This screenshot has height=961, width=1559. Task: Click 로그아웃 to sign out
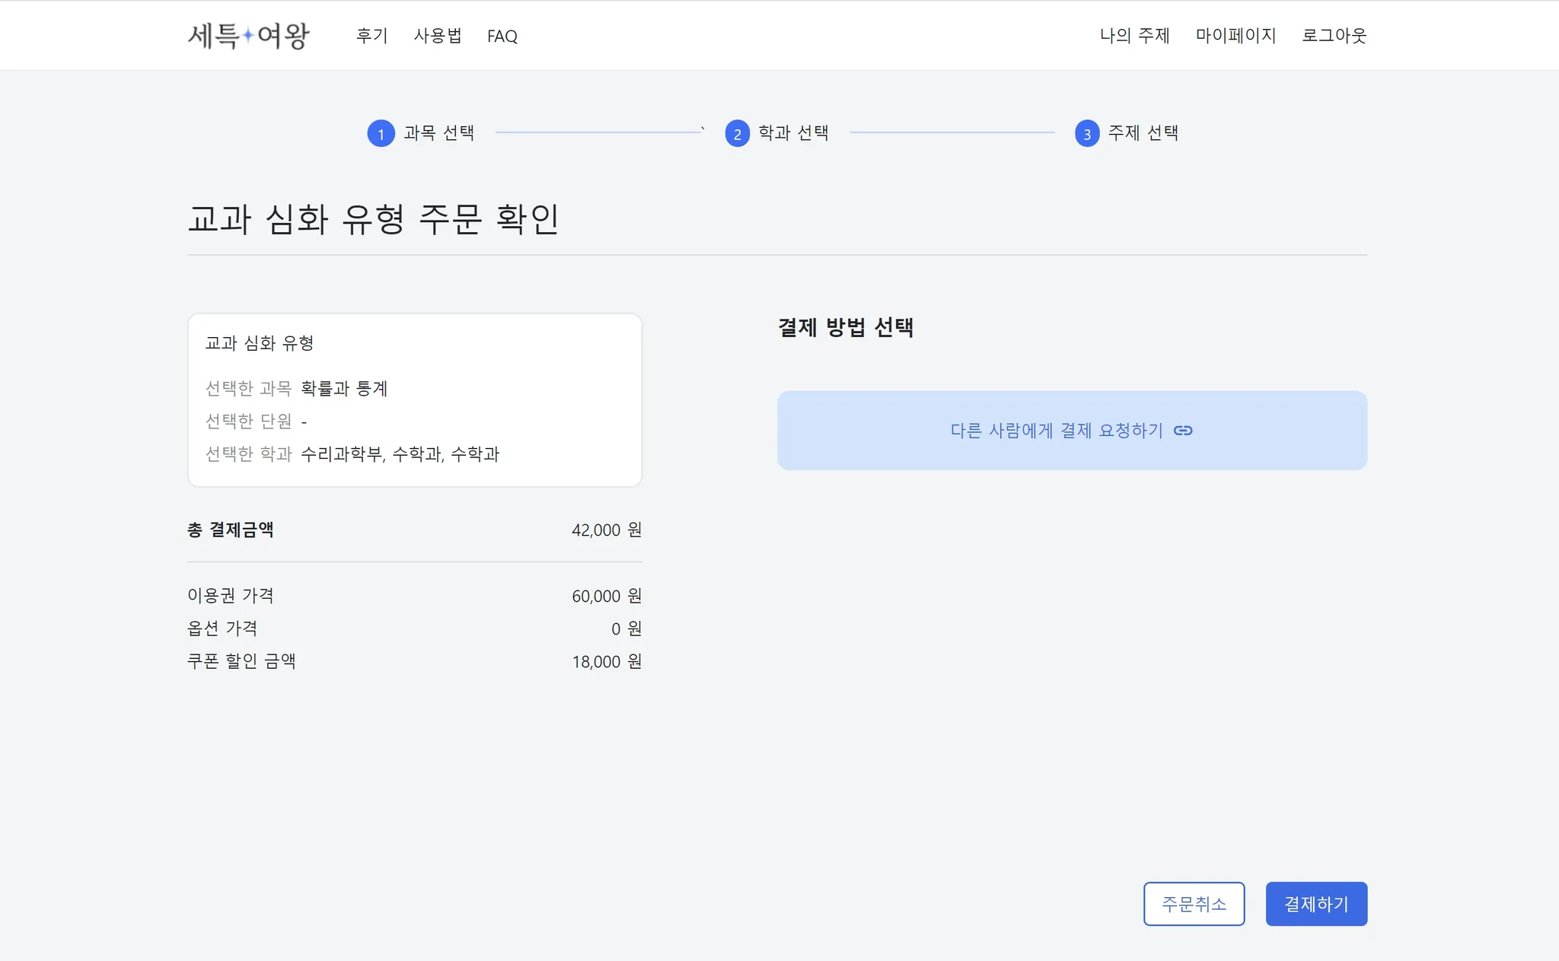[1334, 36]
